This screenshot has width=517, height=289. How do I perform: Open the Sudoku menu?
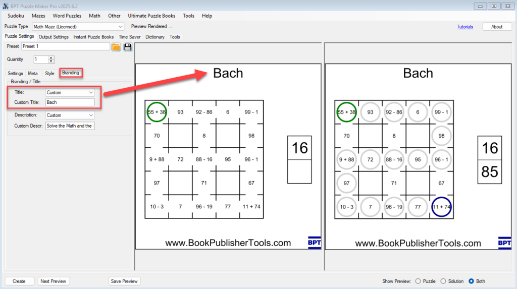tap(16, 16)
